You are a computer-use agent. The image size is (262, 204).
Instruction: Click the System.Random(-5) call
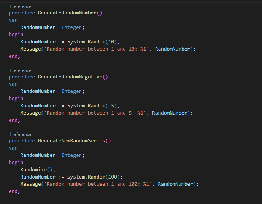pos(92,106)
